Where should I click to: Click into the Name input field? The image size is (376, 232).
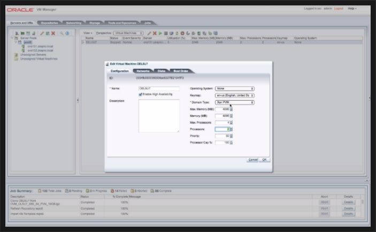[159, 89]
